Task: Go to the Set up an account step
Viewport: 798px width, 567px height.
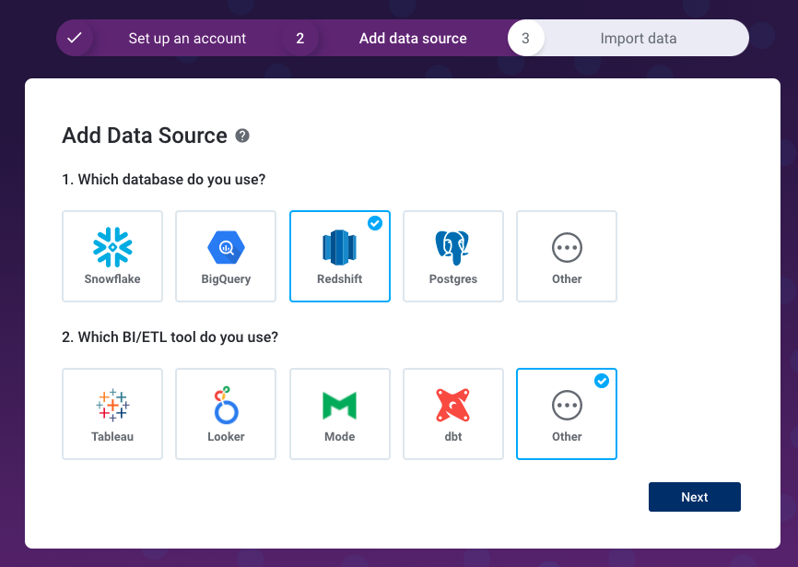Action: [187, 38]
